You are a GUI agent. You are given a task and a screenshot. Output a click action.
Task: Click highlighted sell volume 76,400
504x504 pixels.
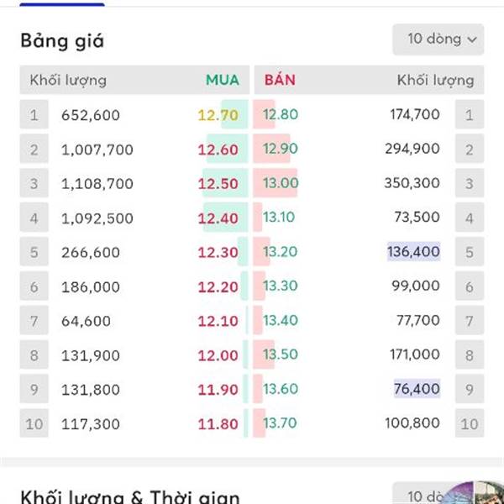point(417,389)
